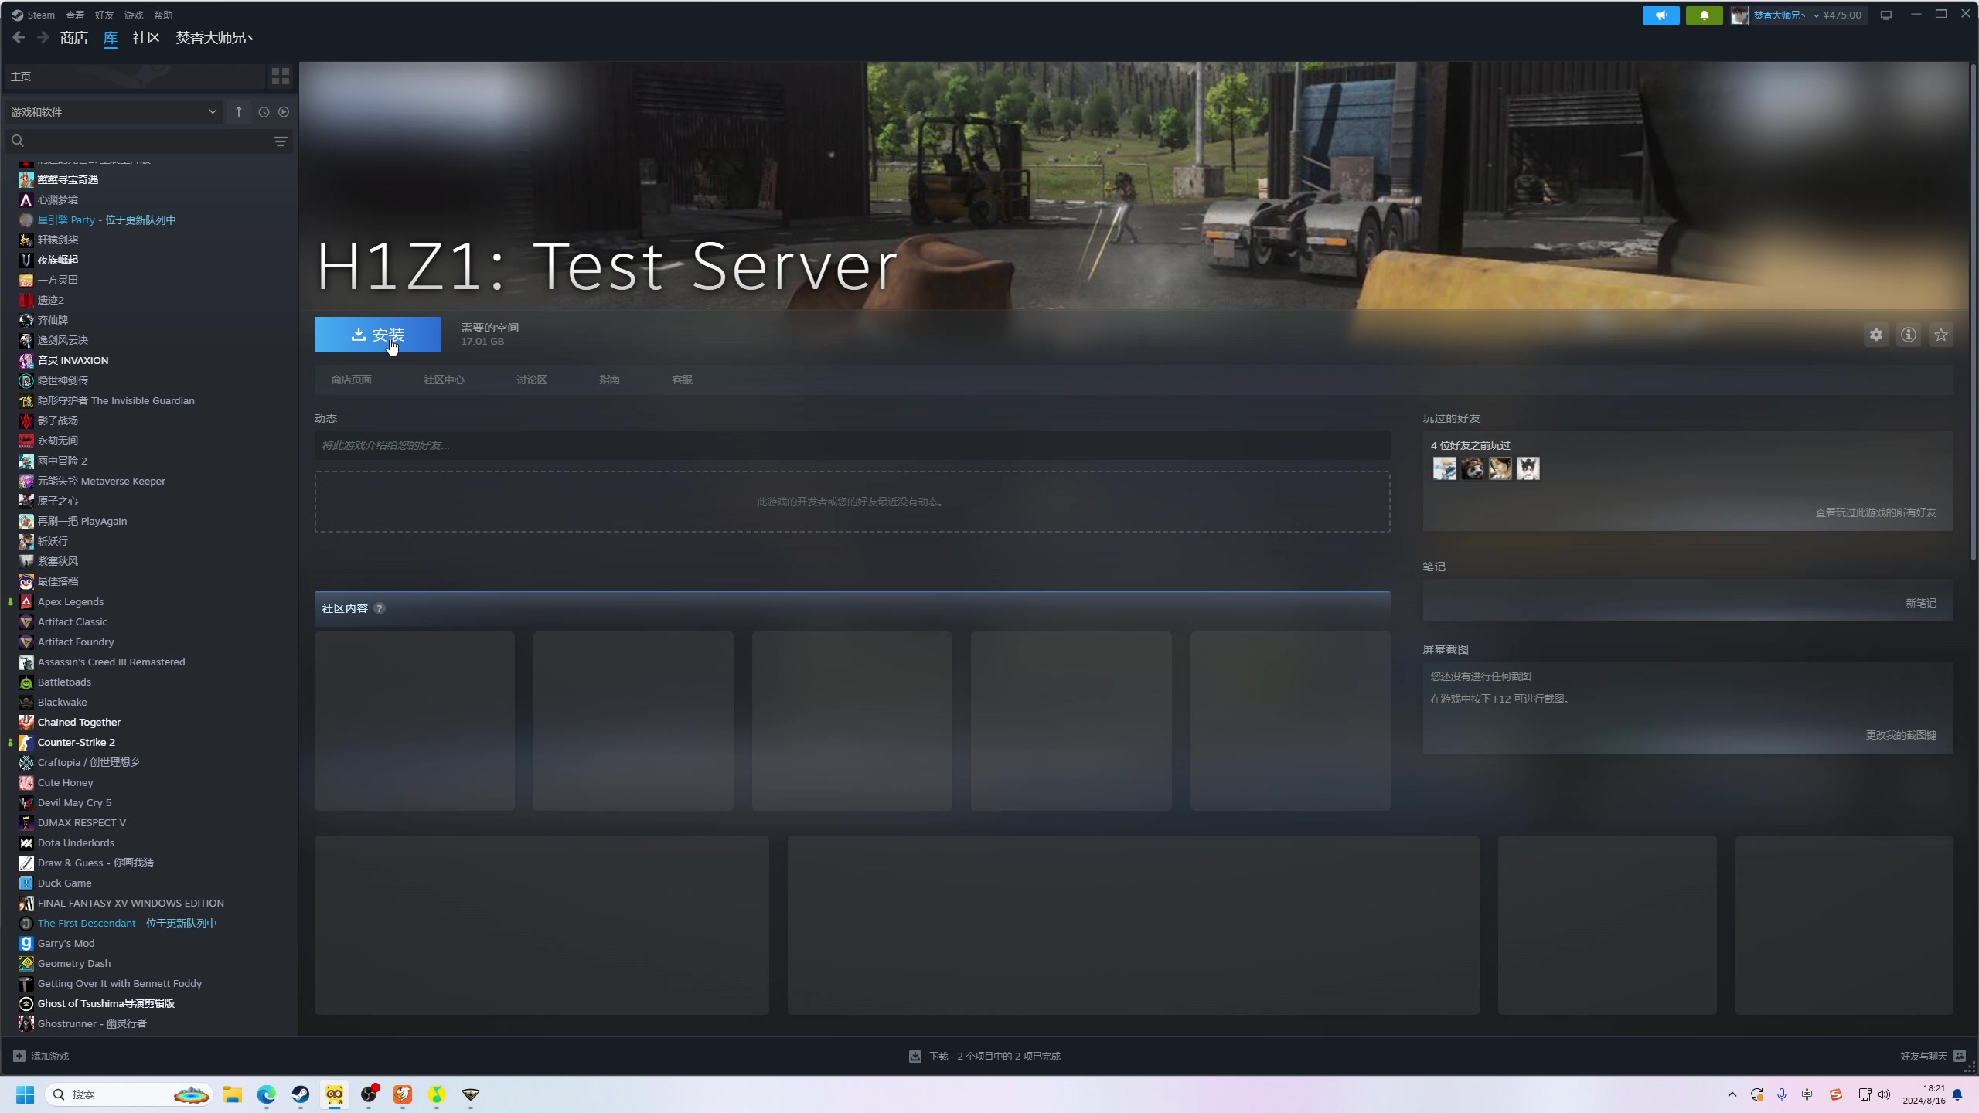The height and width of the screenshot is (1113, 1979).
Task: Go to the 商店 section
Action: pos(74,37)
